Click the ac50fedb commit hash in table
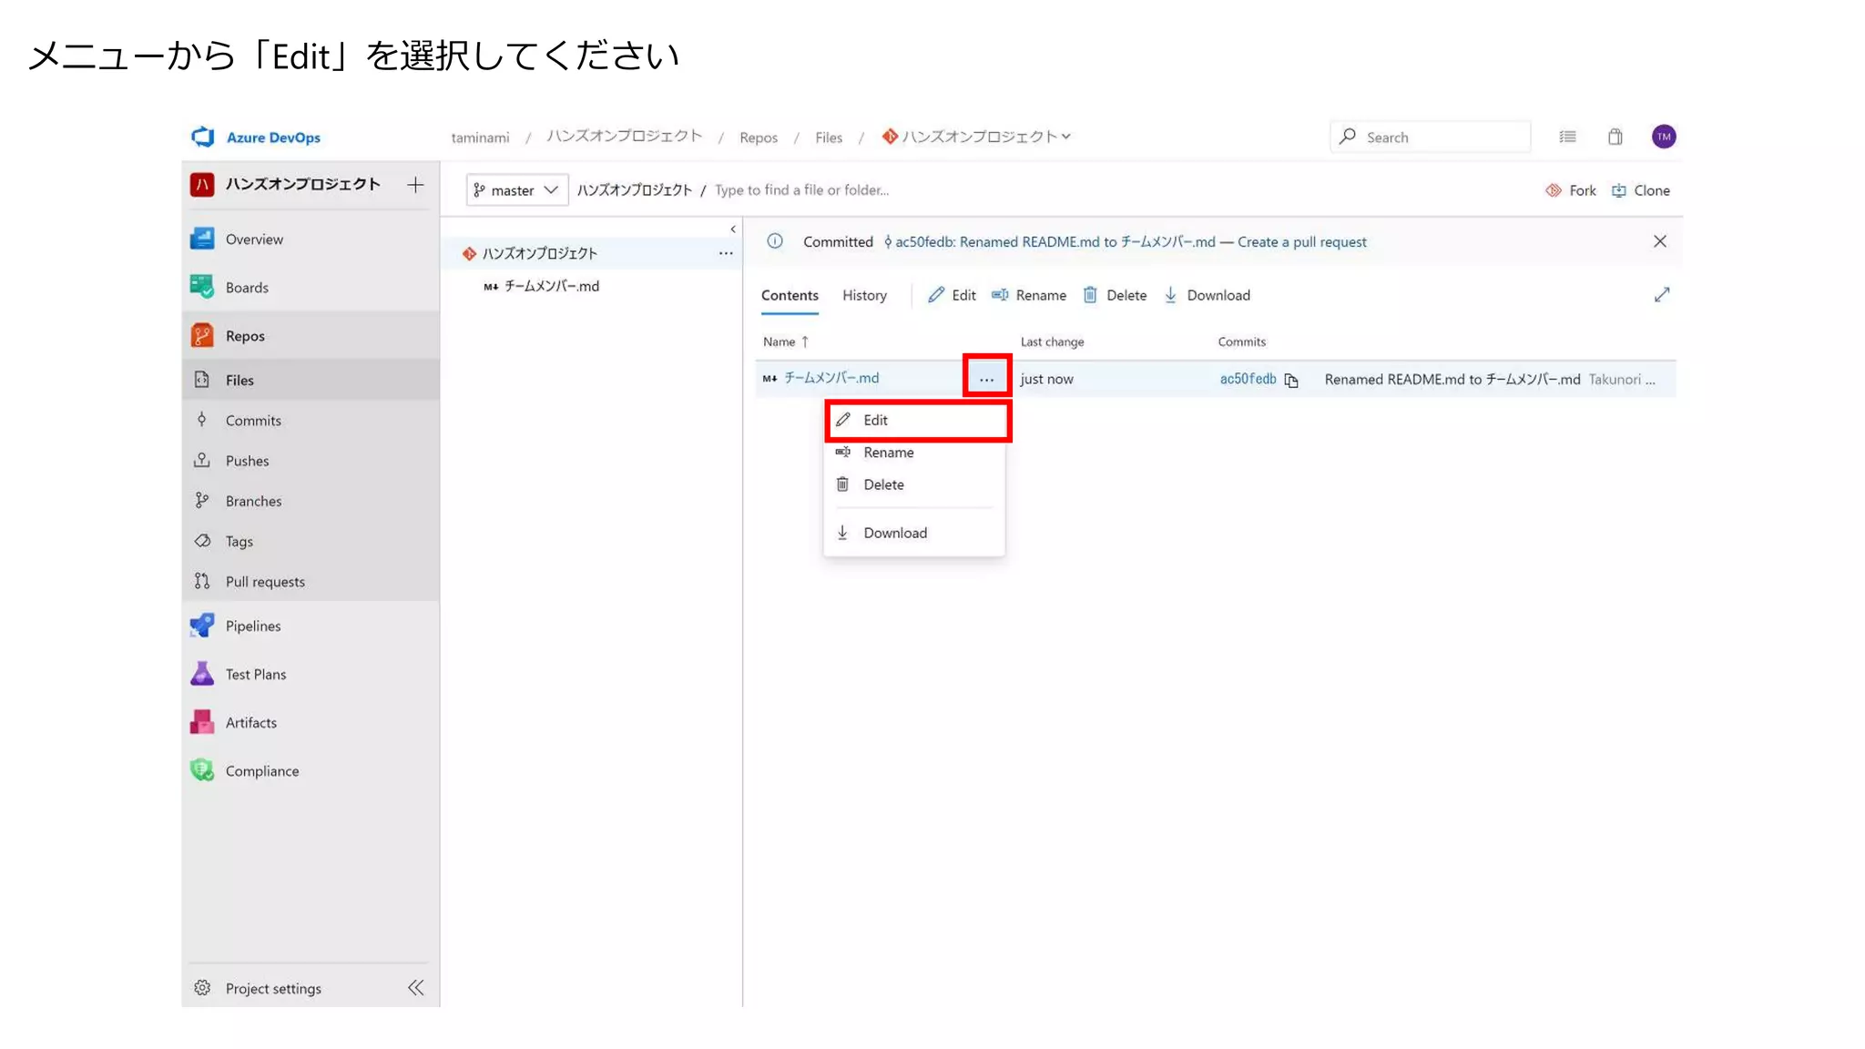 pyautogui.click(x=1248, y=379)
